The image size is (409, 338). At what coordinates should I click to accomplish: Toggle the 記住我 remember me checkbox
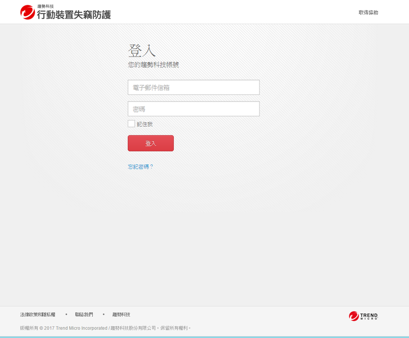coord(131,123)
